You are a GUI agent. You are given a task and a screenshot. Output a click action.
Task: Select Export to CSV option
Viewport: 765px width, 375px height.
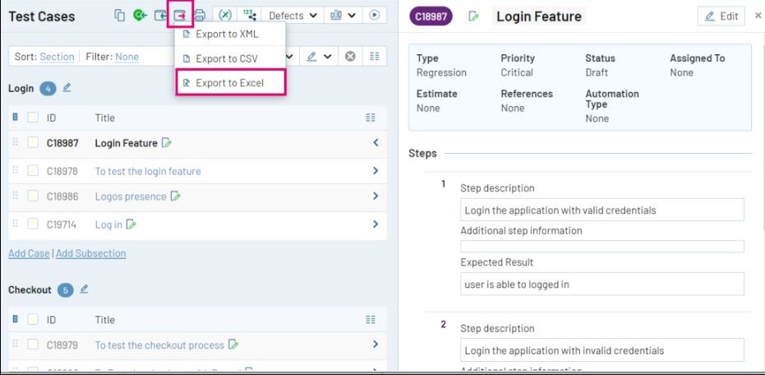coord(226,58)
